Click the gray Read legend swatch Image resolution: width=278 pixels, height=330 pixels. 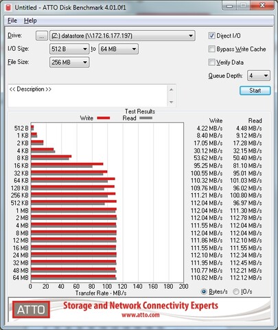tap(146, 118)
